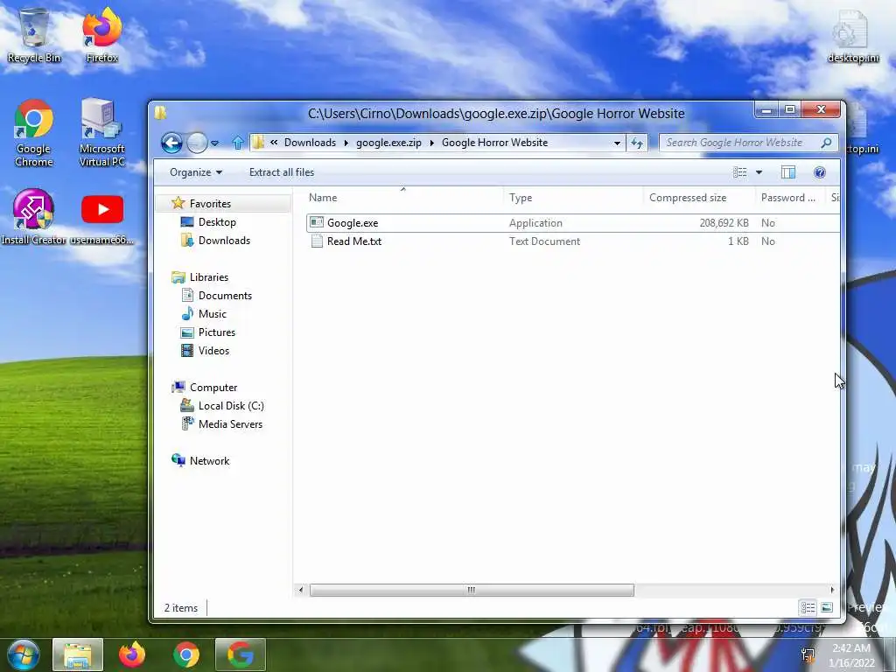Click the Install Creator desktop icon
The image size is (896, 672).
coord(33,217)
